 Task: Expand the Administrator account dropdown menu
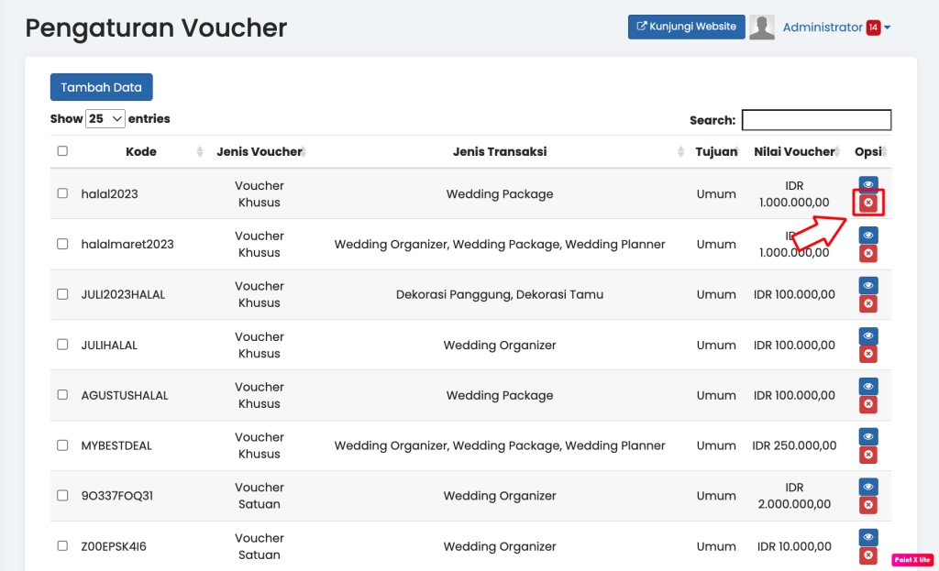835,27
